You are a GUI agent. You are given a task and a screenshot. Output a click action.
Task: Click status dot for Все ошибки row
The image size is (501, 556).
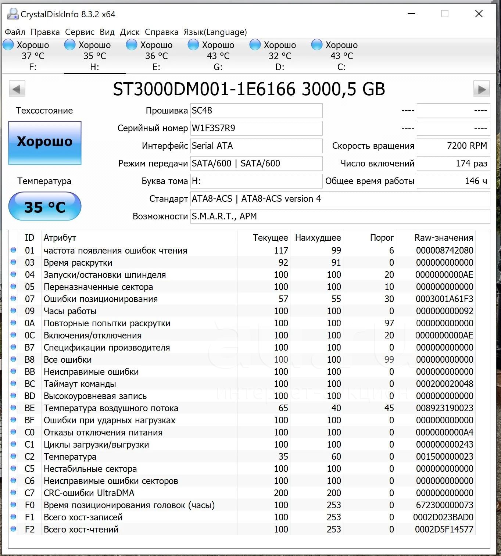tap(14, 359)
